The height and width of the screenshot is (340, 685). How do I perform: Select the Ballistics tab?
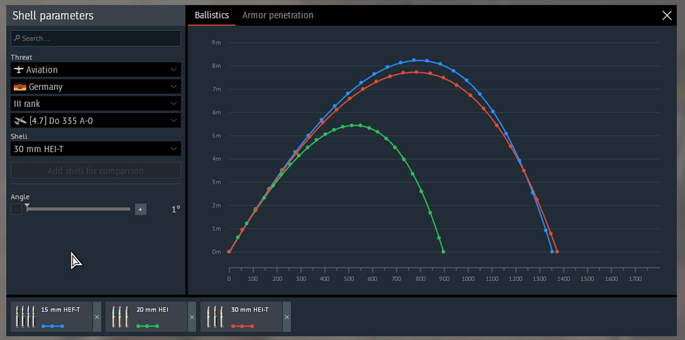212,15
